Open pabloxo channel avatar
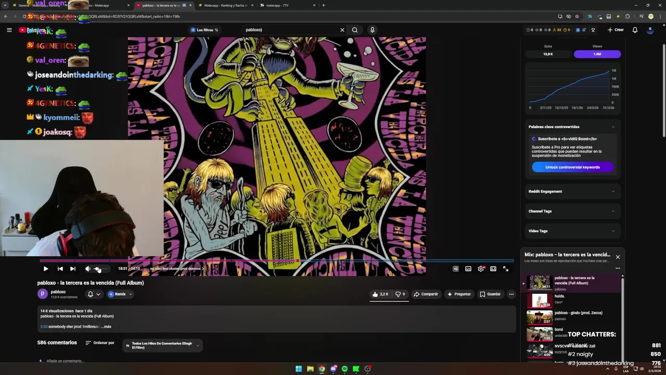The height and width of the screenshot is (375, 666). click(x=42, y=294)
